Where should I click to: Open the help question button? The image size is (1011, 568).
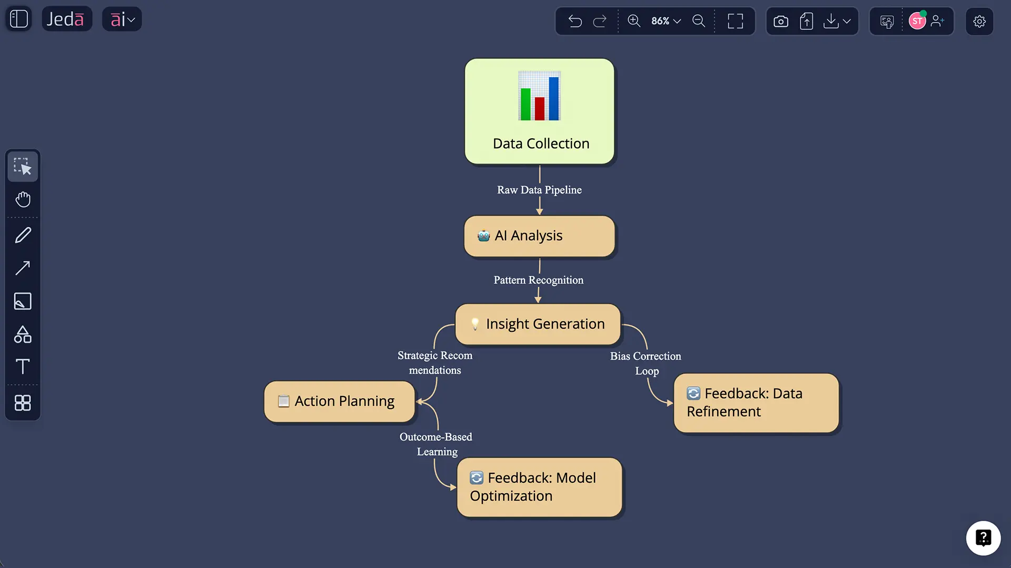click(983, 538)
